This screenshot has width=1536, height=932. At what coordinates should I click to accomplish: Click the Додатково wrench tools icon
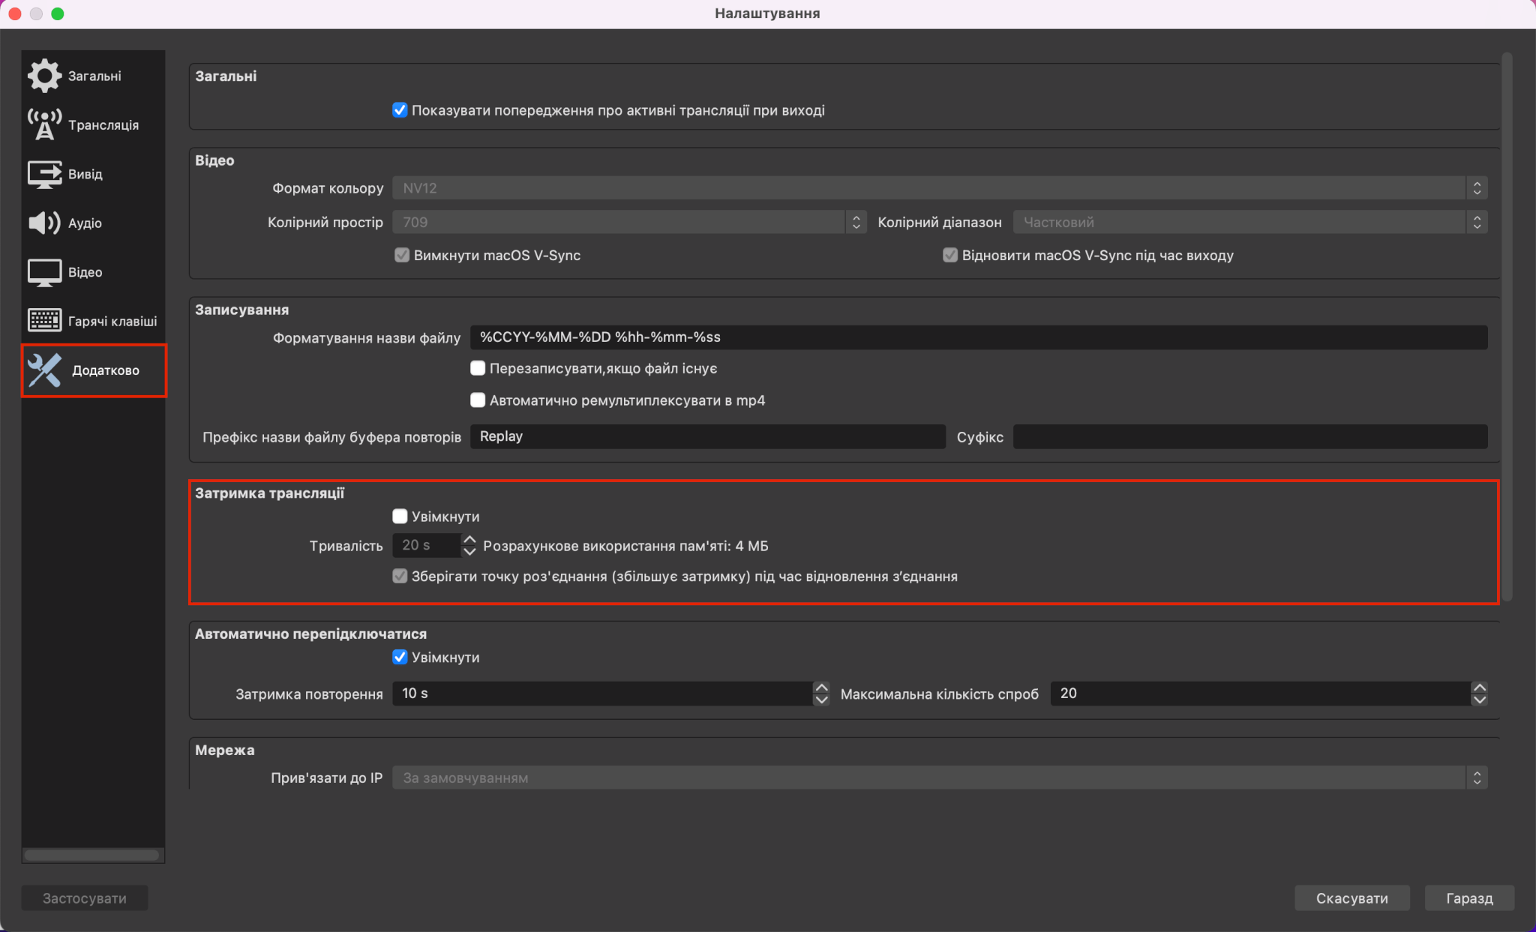[44, 370]
